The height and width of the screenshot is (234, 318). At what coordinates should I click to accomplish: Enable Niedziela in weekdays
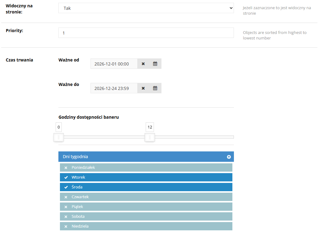click(x=146, y=226)
